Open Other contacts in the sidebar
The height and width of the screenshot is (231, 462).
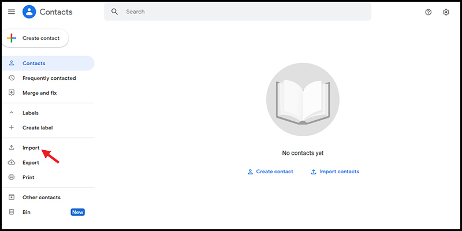[x=48, y=197]
